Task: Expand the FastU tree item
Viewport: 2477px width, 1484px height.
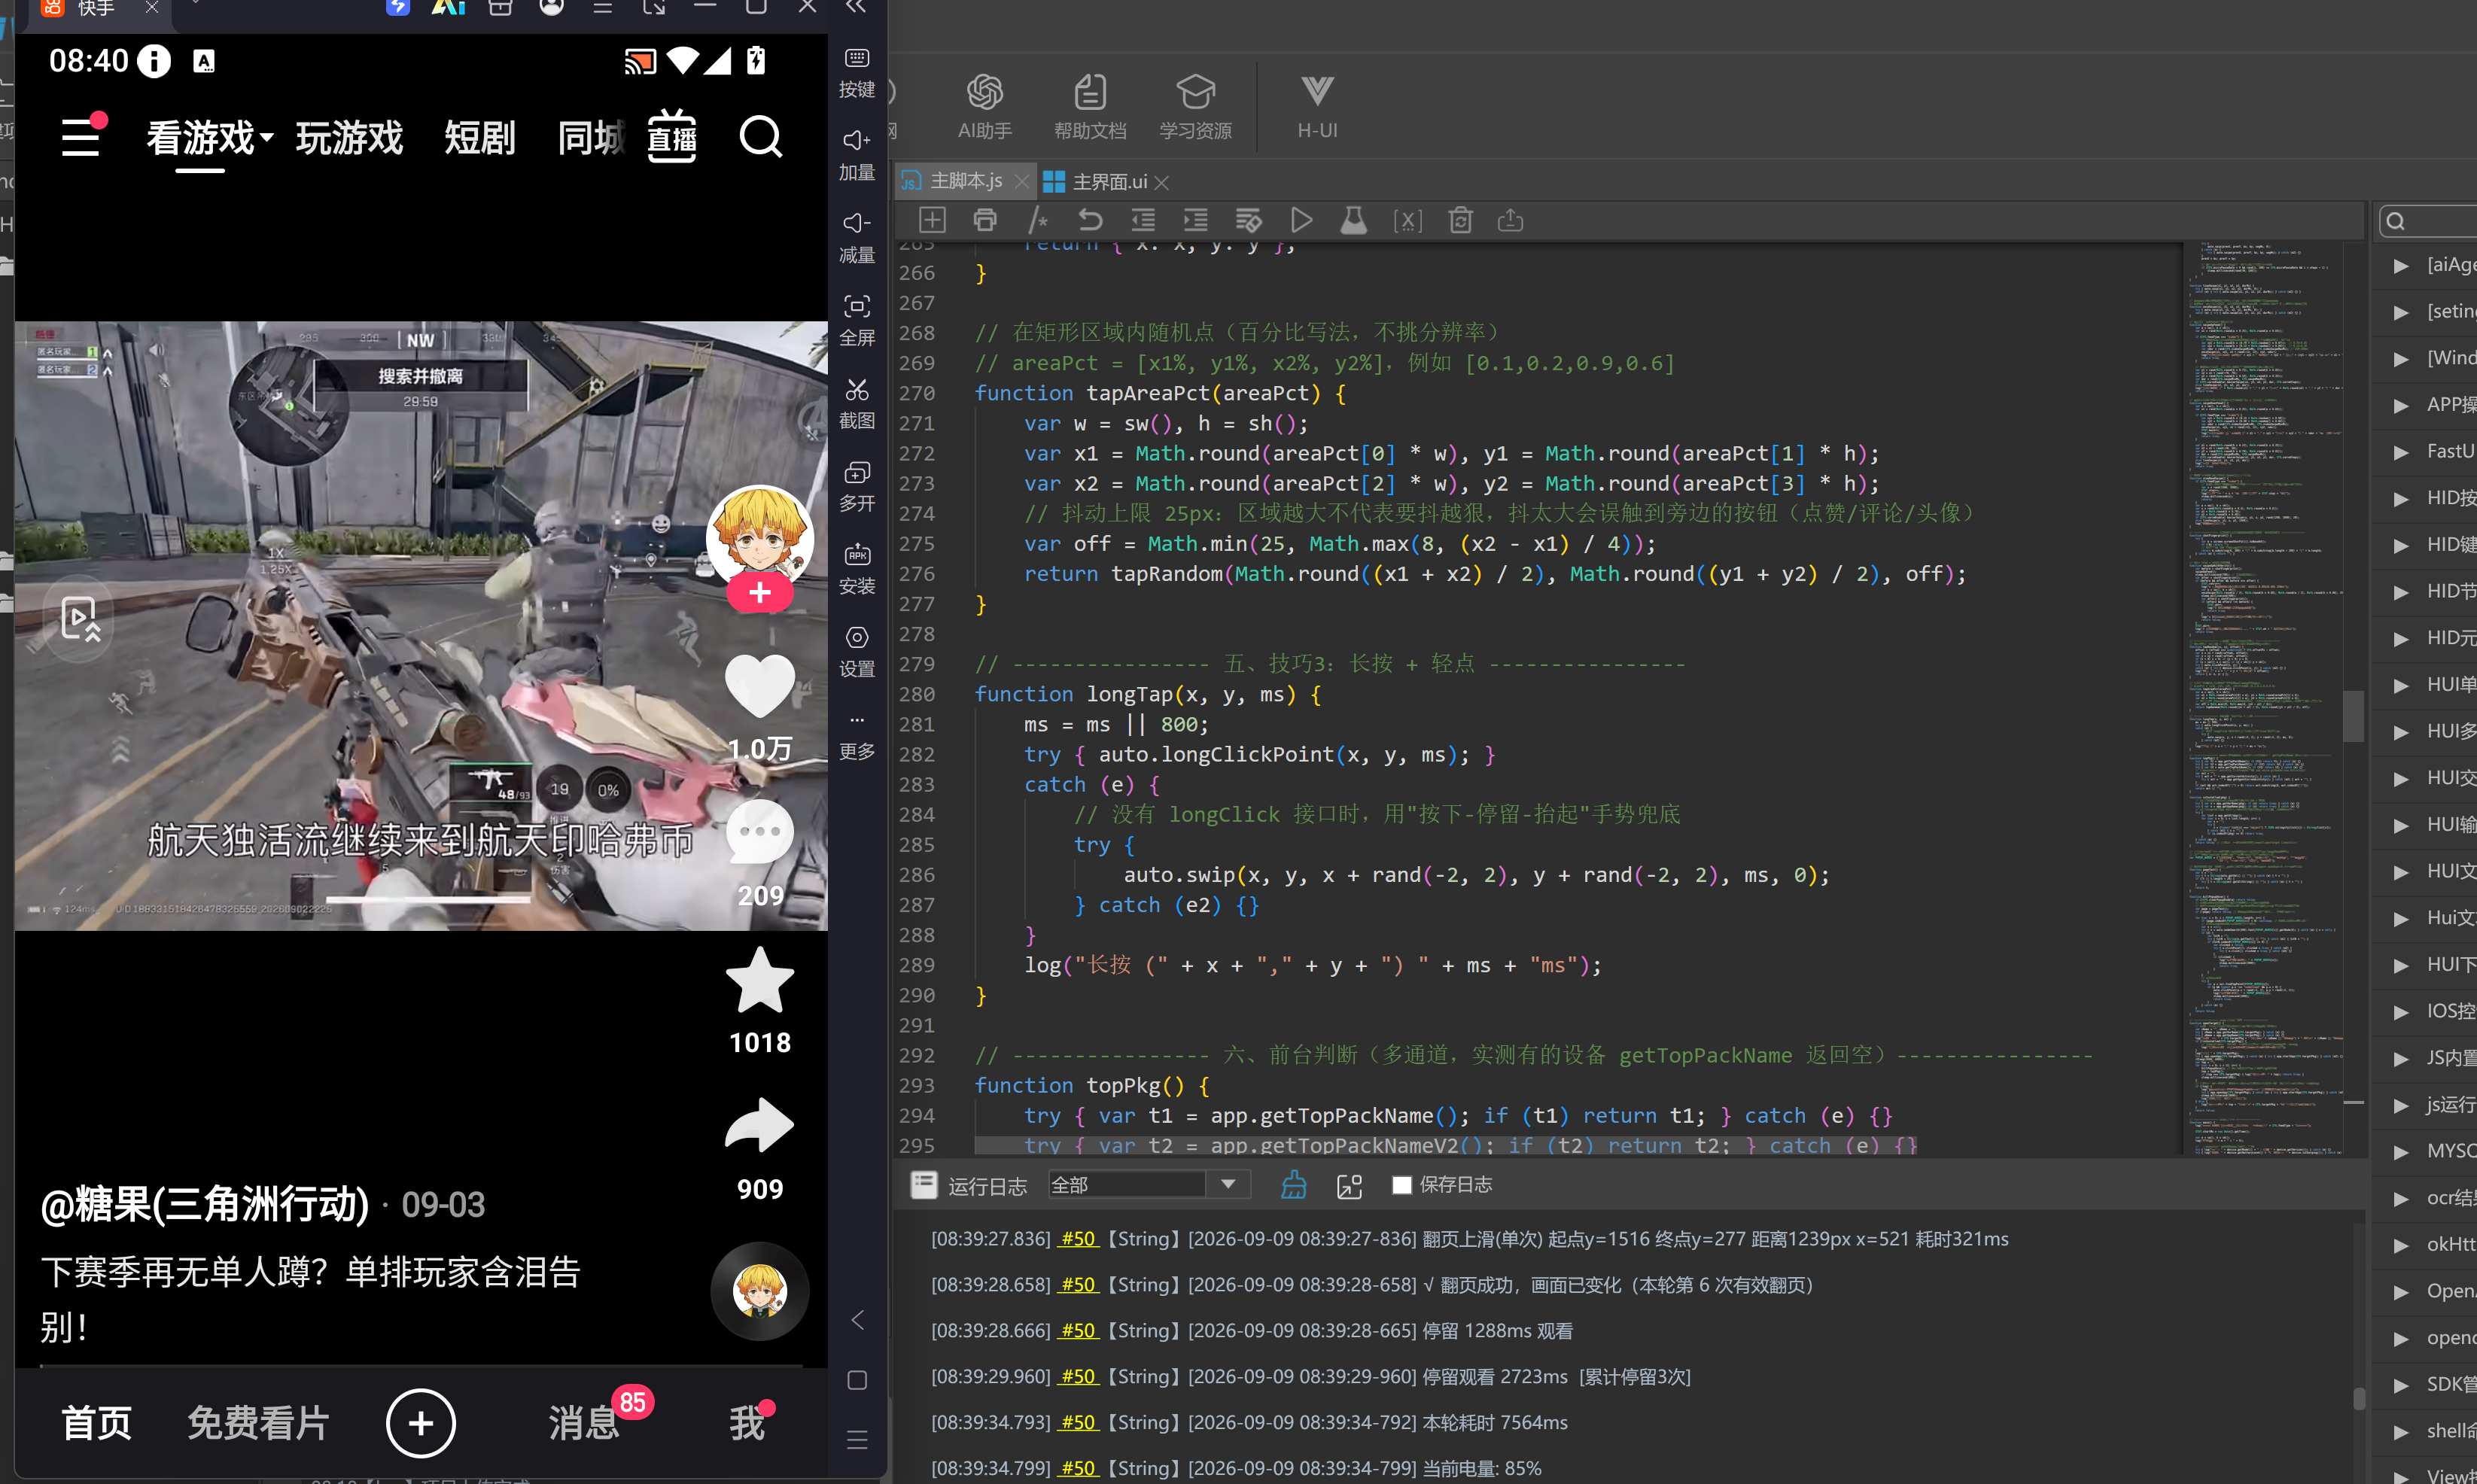Action: [2401, 452]
